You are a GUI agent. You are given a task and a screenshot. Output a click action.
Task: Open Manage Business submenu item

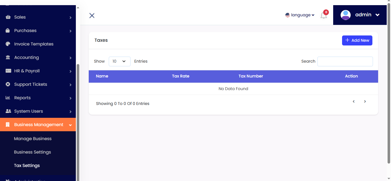tap(33, 139)
